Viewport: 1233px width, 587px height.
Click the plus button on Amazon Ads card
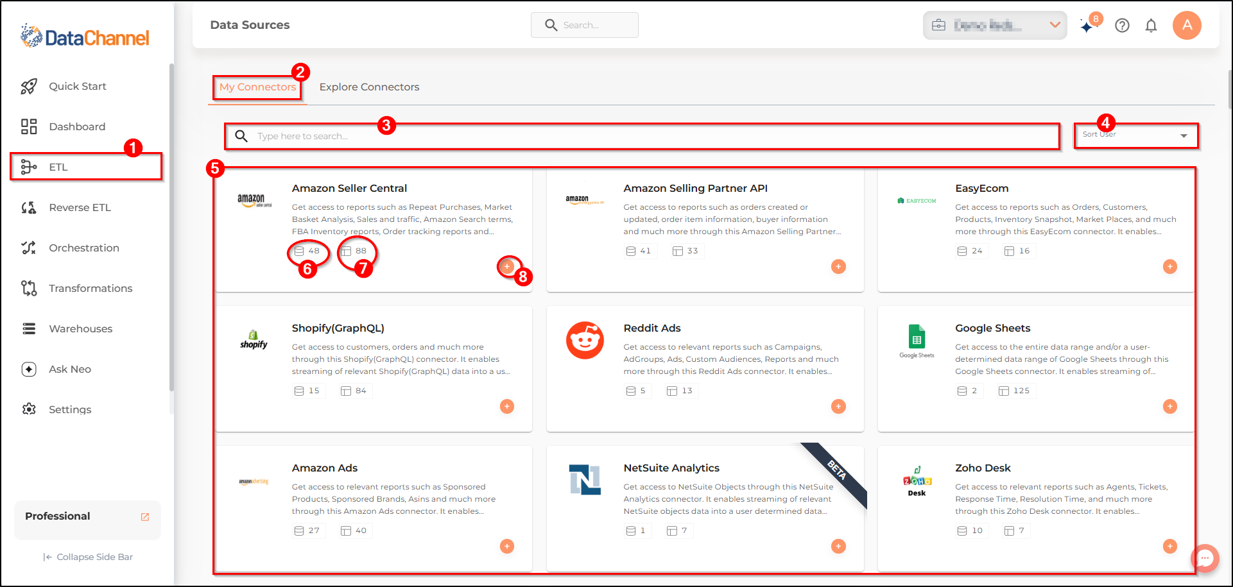point(507,546)
